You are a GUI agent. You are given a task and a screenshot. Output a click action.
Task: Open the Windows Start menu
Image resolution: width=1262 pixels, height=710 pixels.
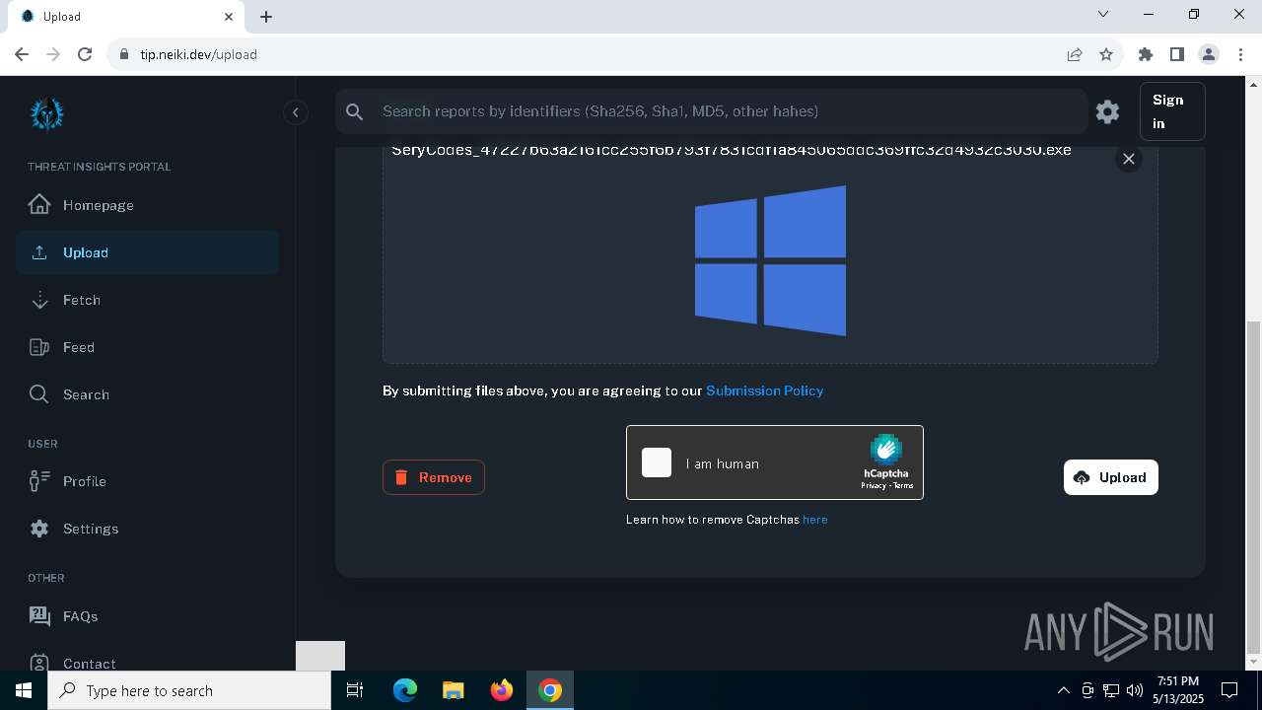coord(24,690)
